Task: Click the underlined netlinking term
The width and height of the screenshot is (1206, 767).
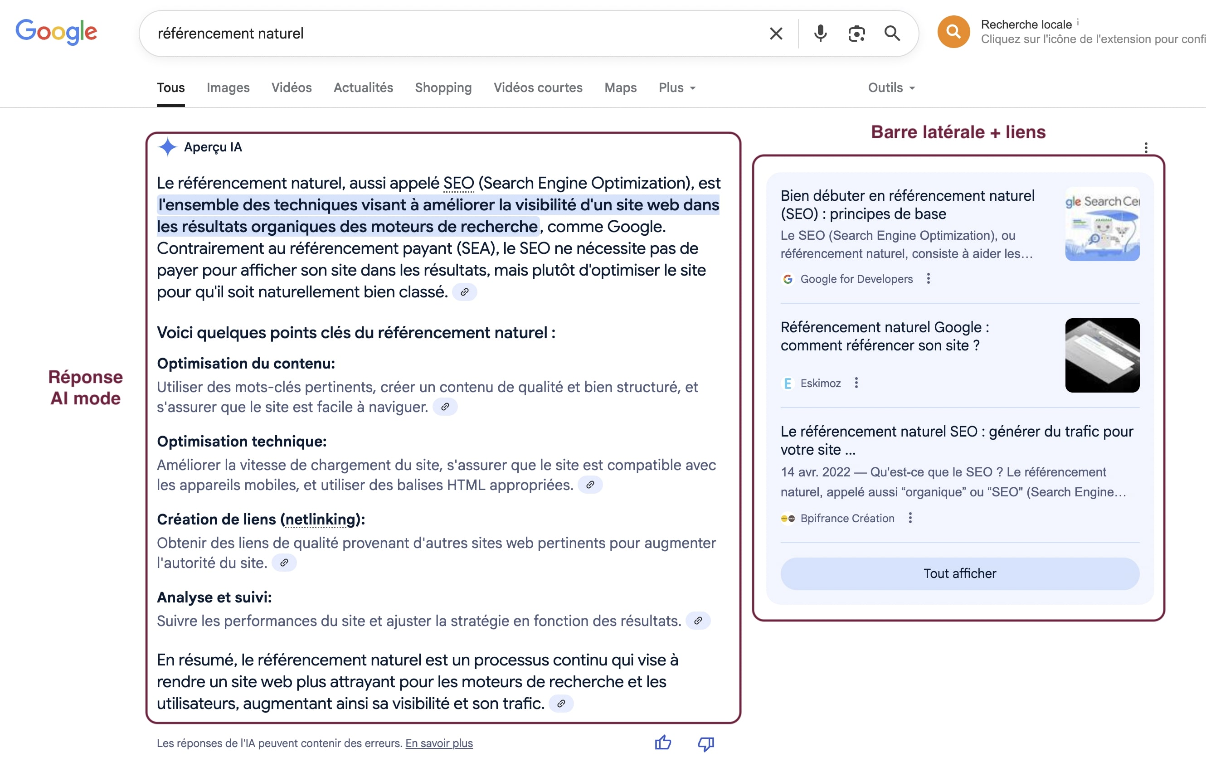Action: click(320, 519)
